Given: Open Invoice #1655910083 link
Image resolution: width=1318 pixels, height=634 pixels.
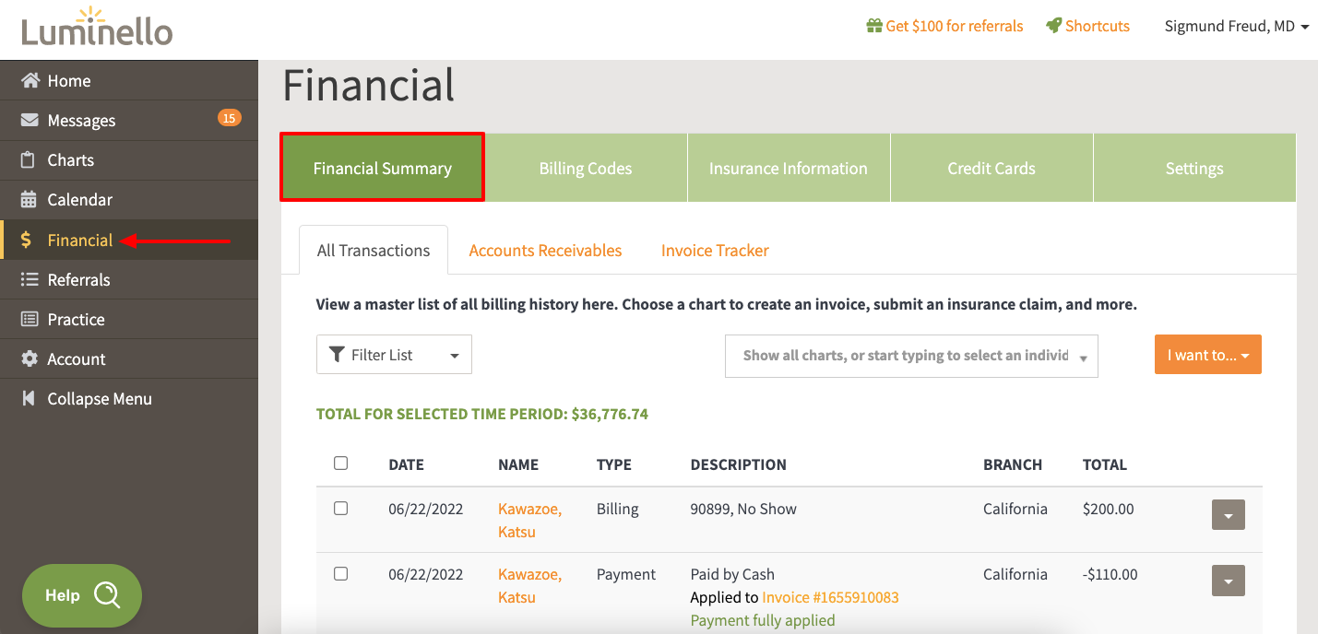Looking at the screenshot, I should point(830,597).
